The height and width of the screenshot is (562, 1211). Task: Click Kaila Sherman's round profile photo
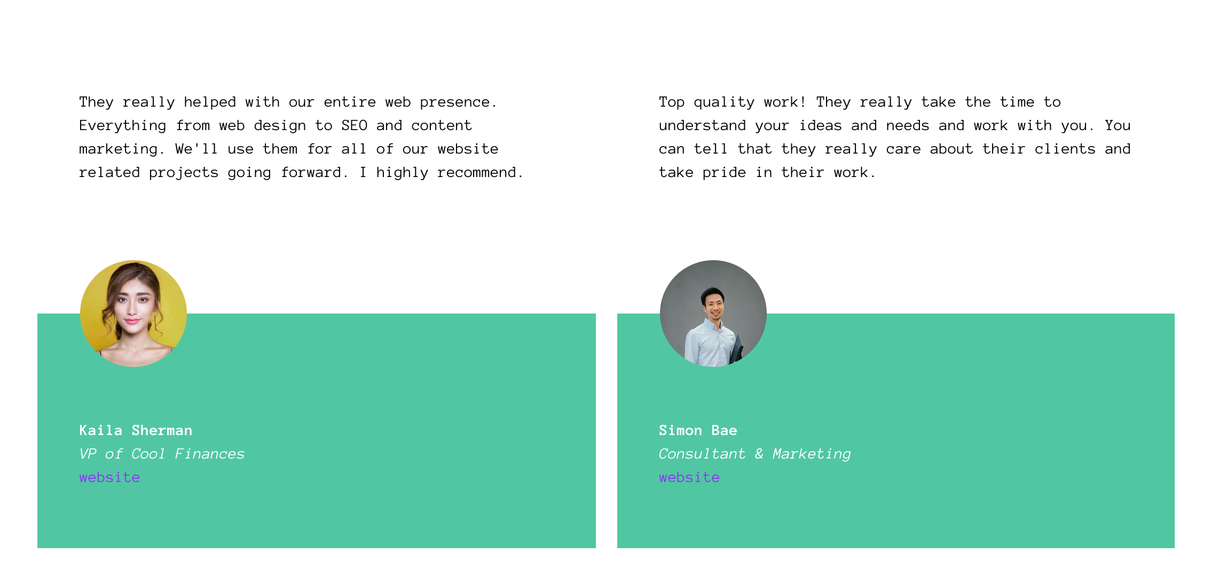133,314
